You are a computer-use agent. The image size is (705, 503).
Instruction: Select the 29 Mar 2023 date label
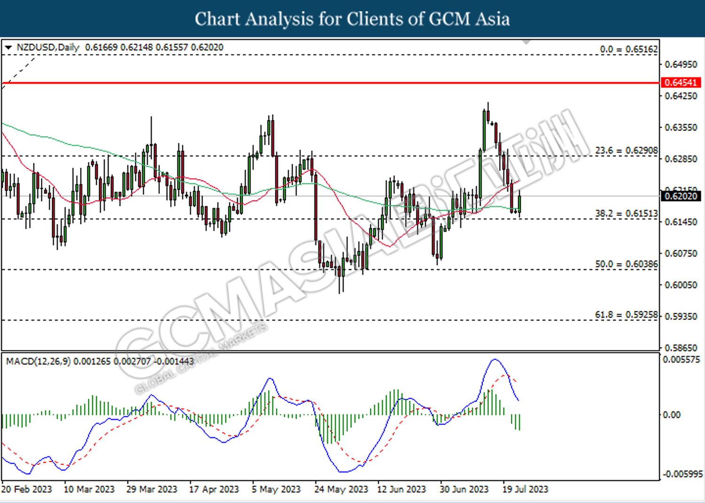tap(152, 489)
